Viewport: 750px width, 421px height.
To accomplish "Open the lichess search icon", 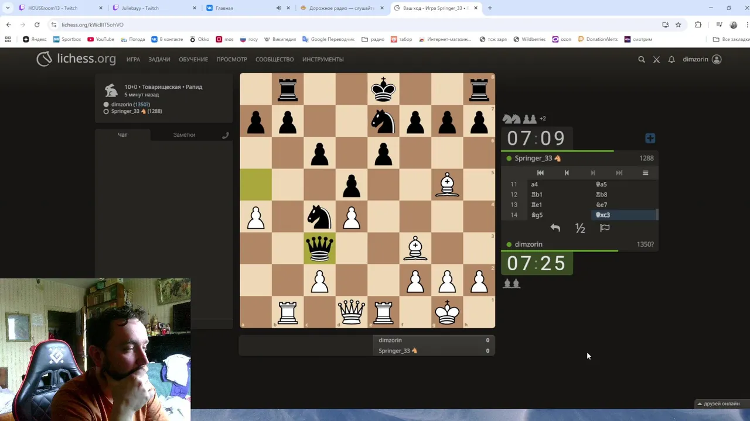I will pos(642,59).
